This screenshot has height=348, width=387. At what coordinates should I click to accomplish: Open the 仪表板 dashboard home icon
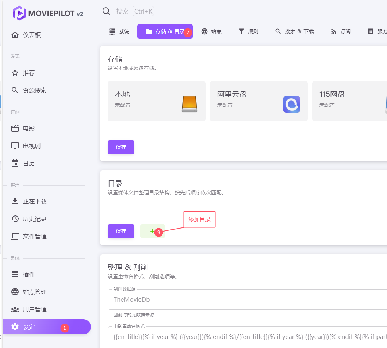tap(15, 35)
